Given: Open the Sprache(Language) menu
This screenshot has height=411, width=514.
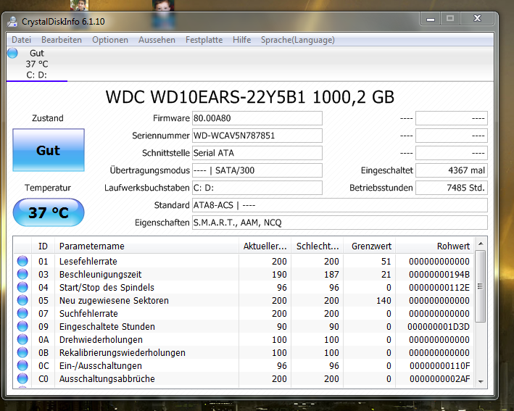Looking at the screenshot, I should point(298,40).
